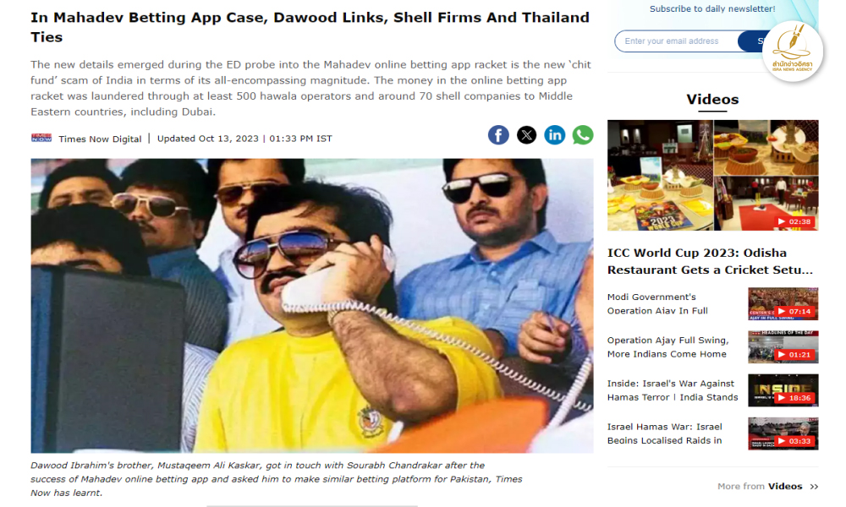The width and height of the screenshot is (846, 507).
Task: Play the 07:14 Operation Ajay video thumbnail
Action: 783,304
